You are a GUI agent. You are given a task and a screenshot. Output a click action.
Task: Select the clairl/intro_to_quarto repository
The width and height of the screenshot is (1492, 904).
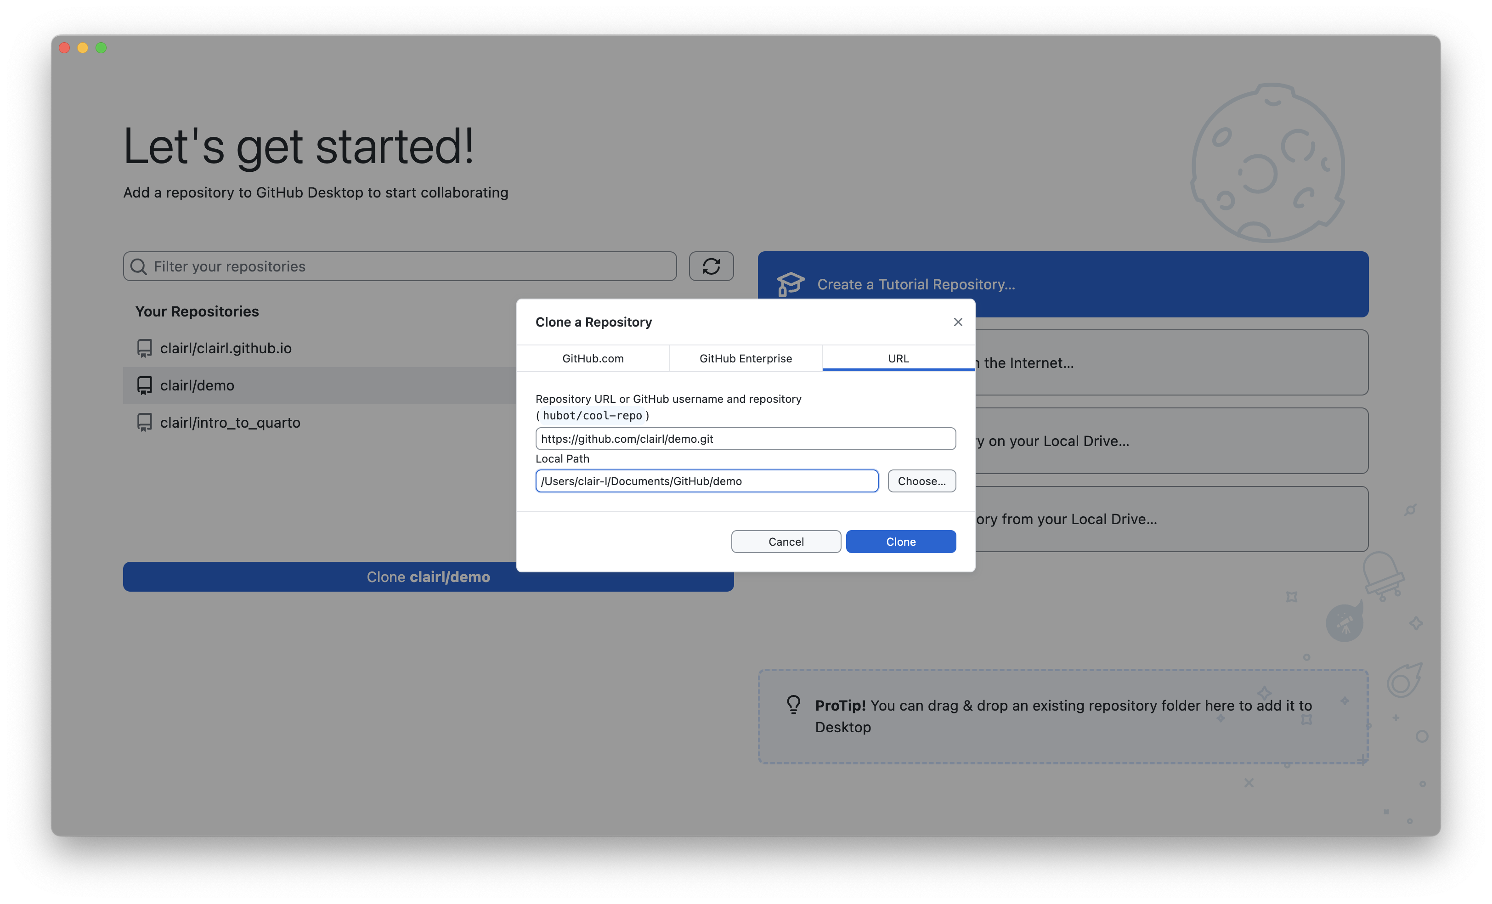(x=230, y=423)
